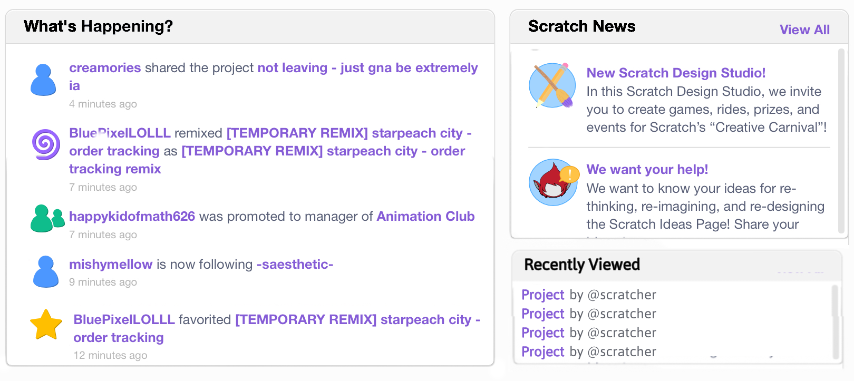This screenshot has height=381, width=854.
Task: Open happykidofmath626 profile link
Action: [x=132, y=217]
